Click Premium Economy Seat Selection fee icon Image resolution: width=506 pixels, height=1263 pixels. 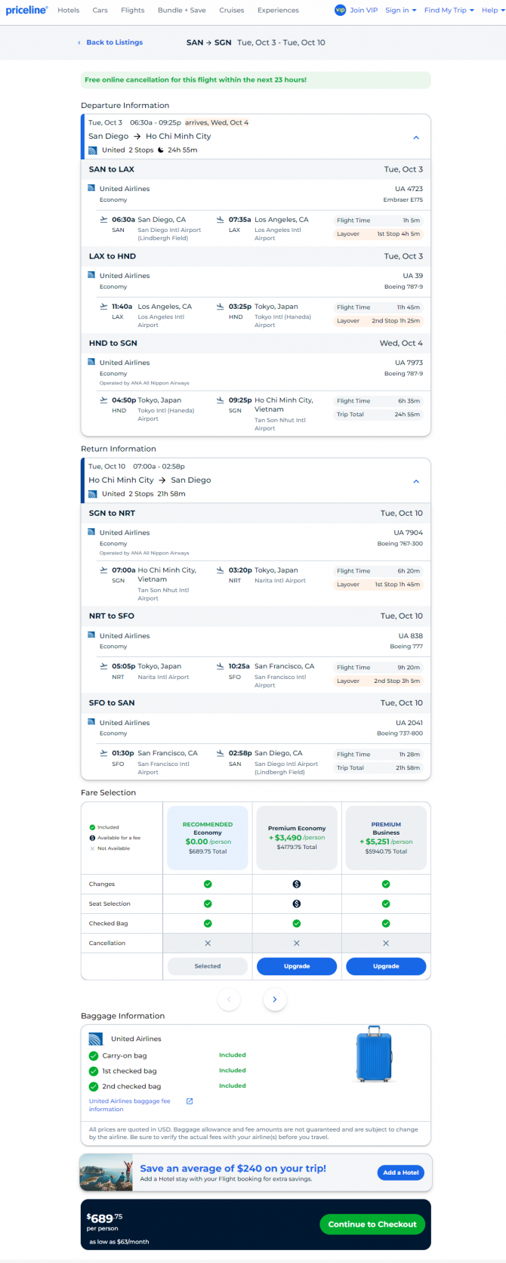coord(297,903)
